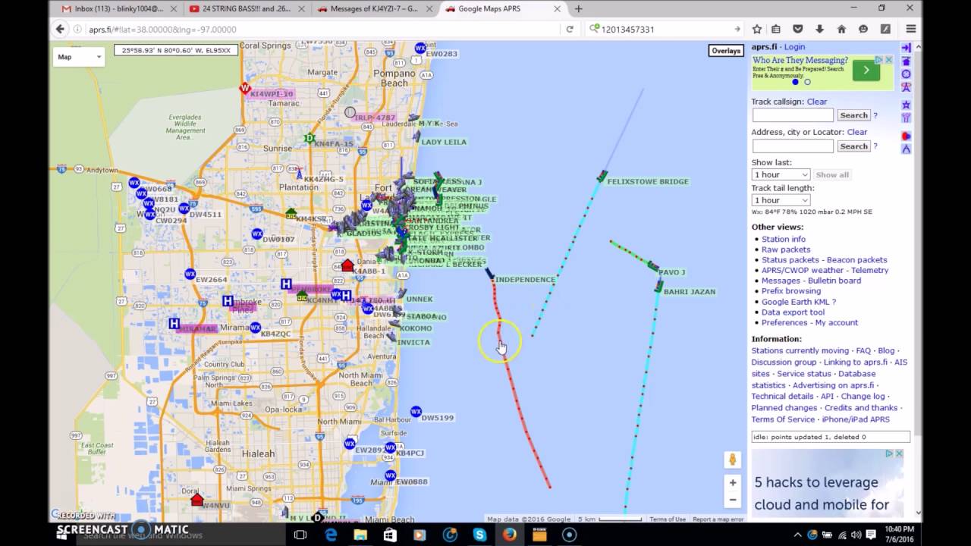Pick up the Street View pegman

coord(733,460)
